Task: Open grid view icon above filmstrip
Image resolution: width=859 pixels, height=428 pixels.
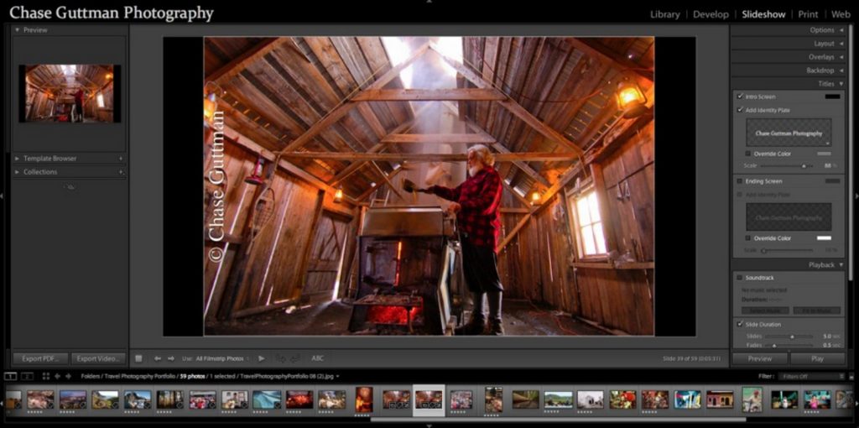Action: [45, 376]
